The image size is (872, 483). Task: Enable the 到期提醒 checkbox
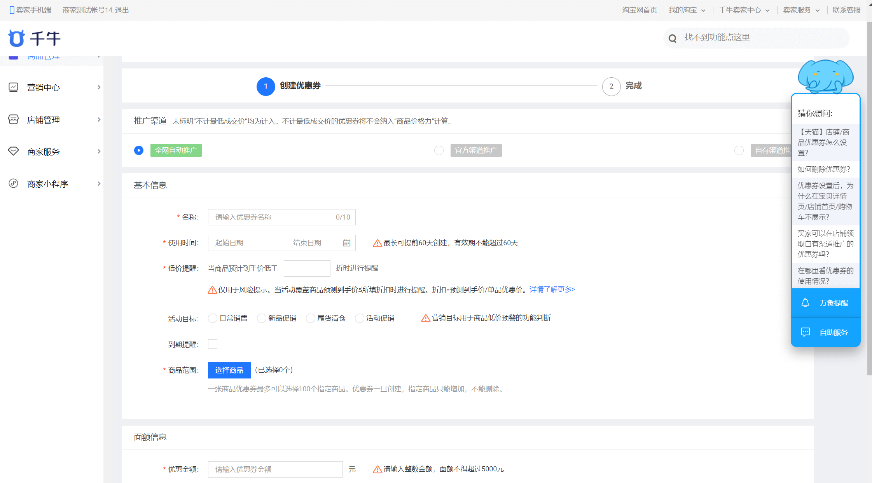[x=212, y=344]
